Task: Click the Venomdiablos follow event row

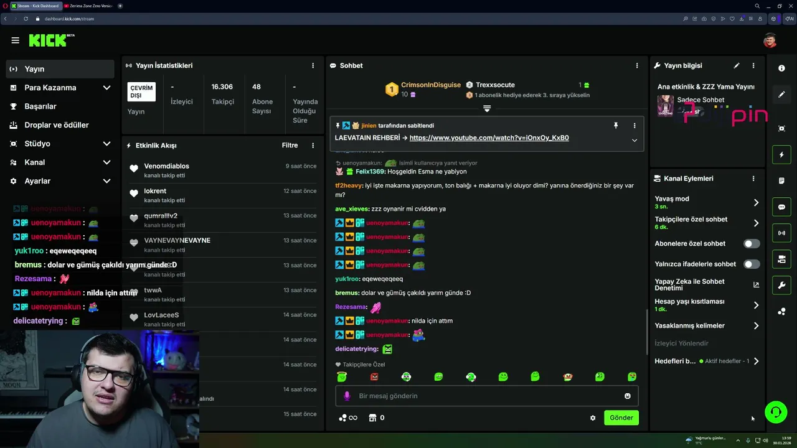Action: (x=223, y=170)
